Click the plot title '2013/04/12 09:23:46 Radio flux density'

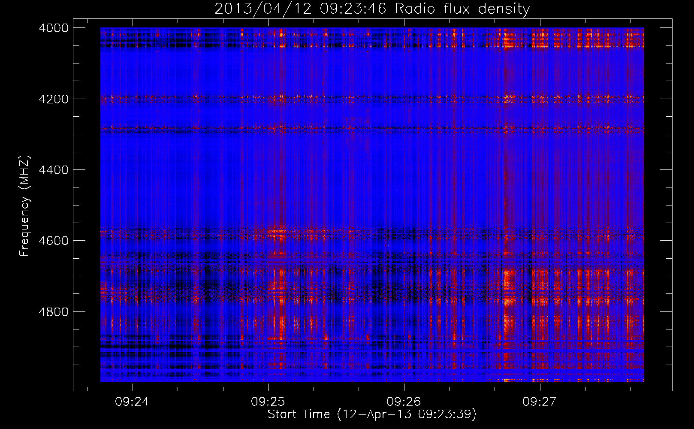pos(372,9)
